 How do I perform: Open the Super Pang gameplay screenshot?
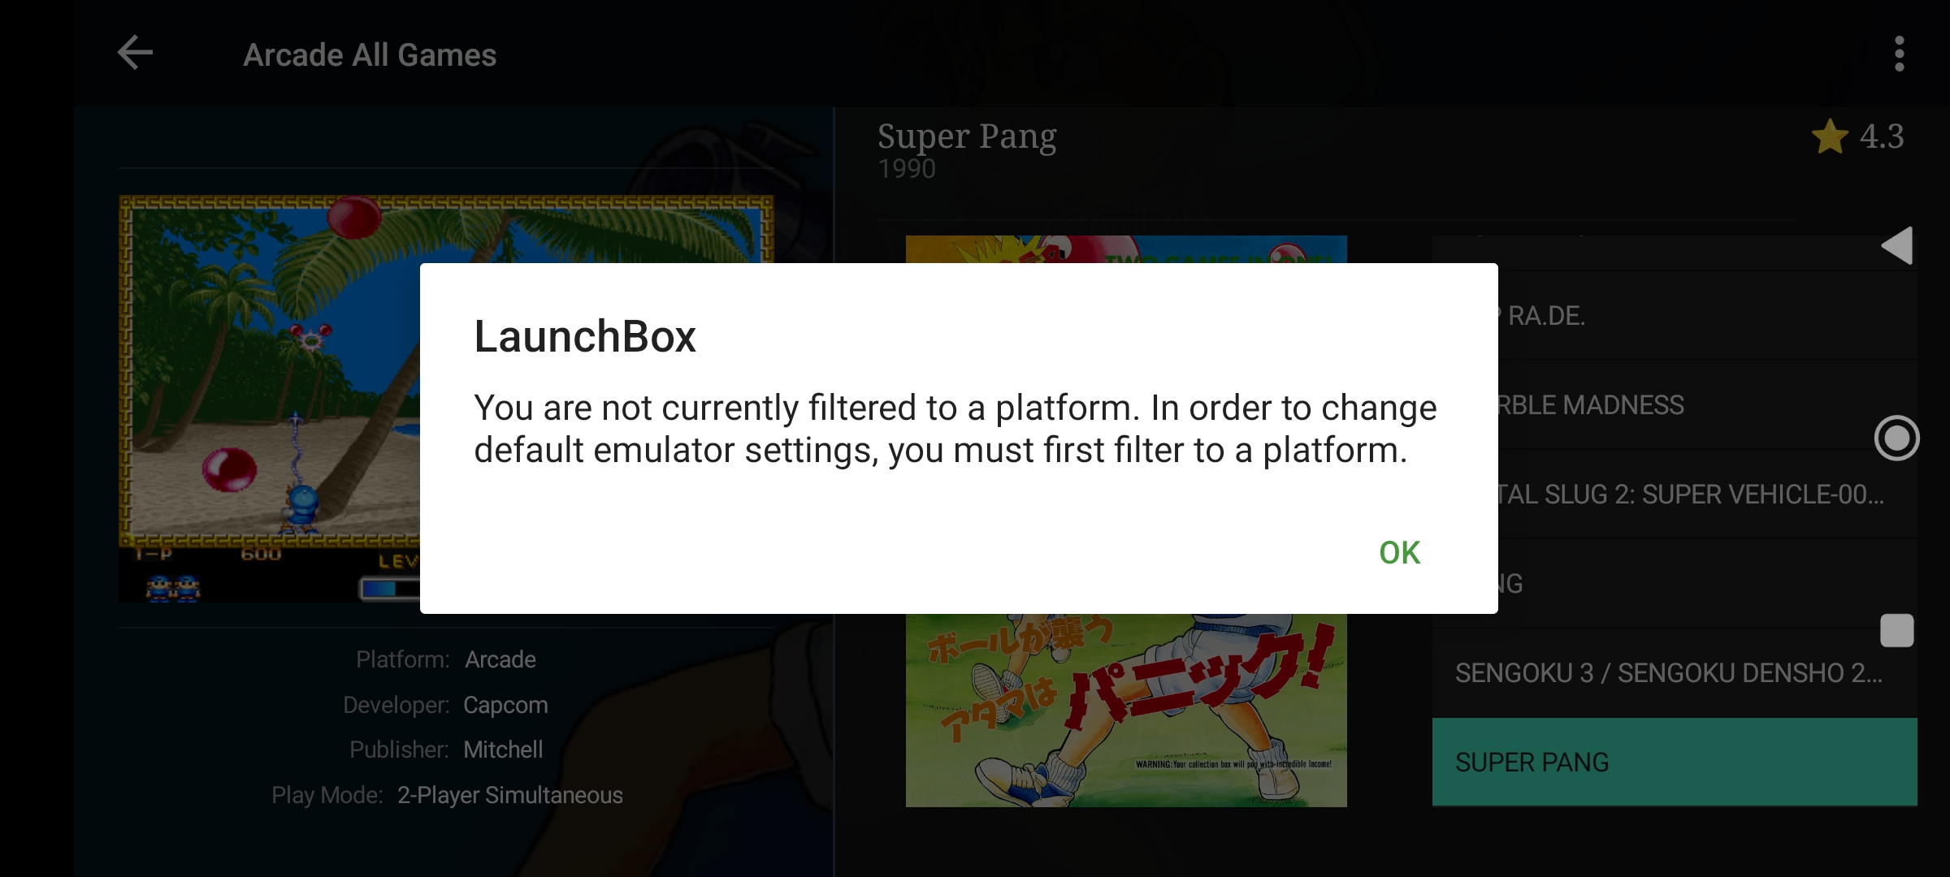(269, 398)
